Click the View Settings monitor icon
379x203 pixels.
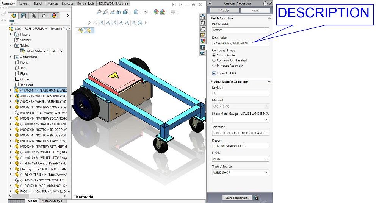coord(173,12)
